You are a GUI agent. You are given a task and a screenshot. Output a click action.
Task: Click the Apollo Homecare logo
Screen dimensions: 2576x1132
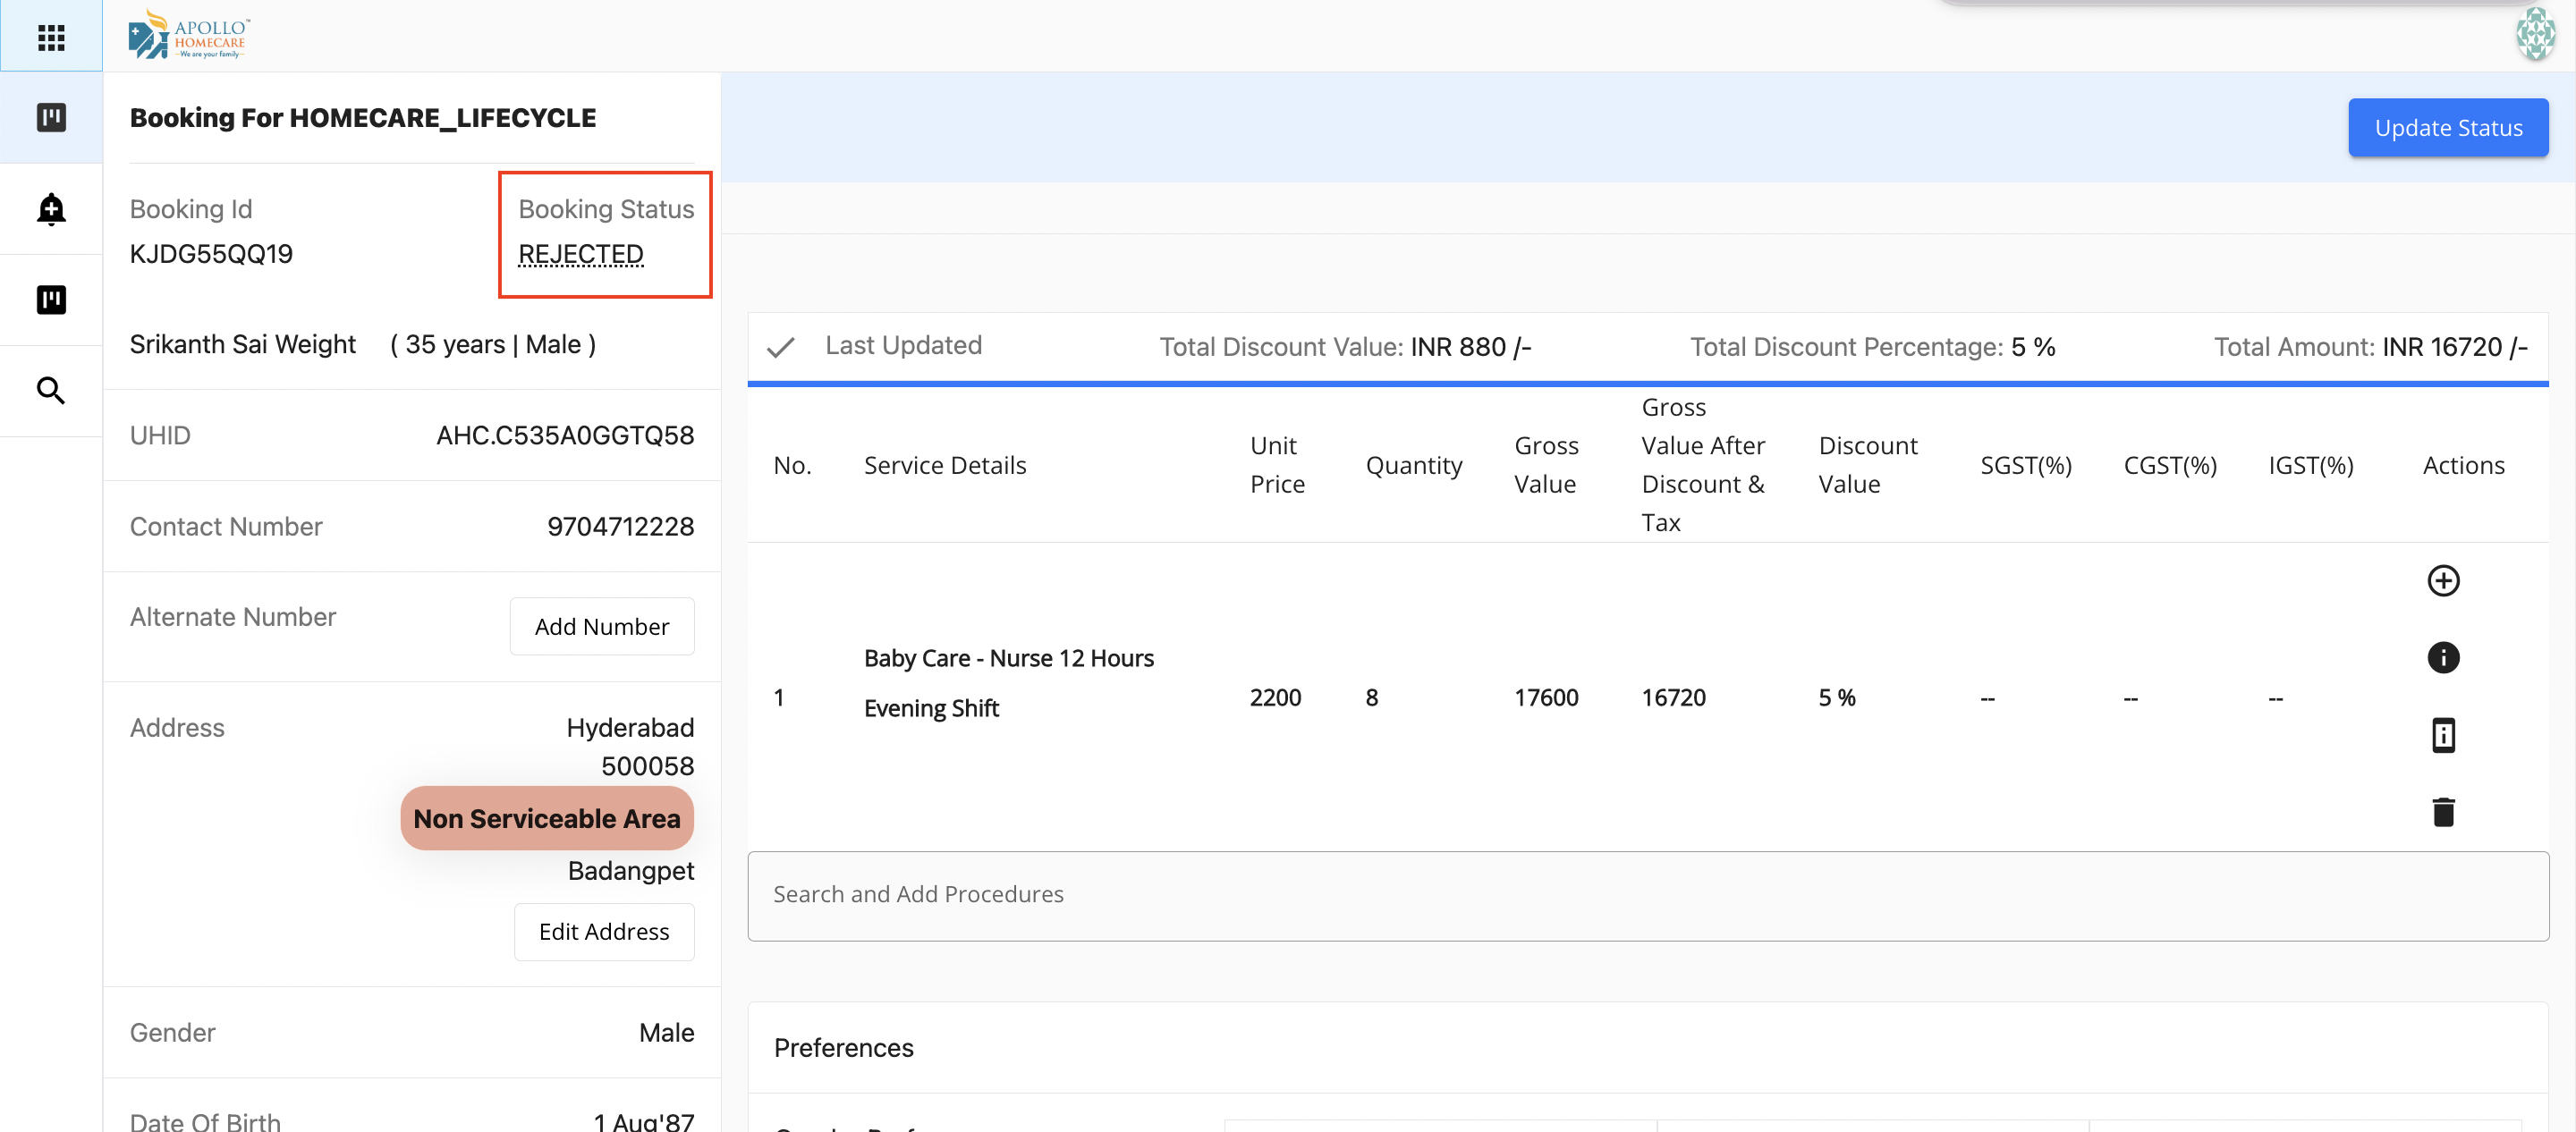pyautogui.click(x=189, y=35)
